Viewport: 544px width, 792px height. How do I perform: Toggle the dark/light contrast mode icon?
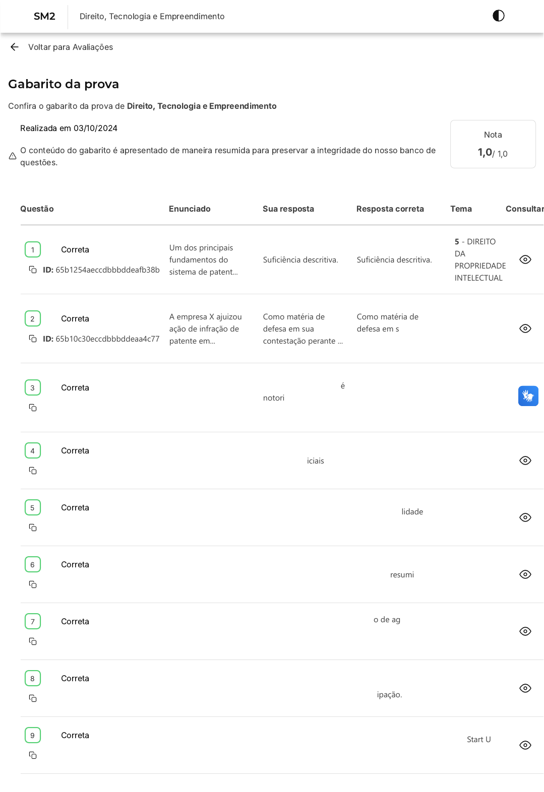[498, 16]
